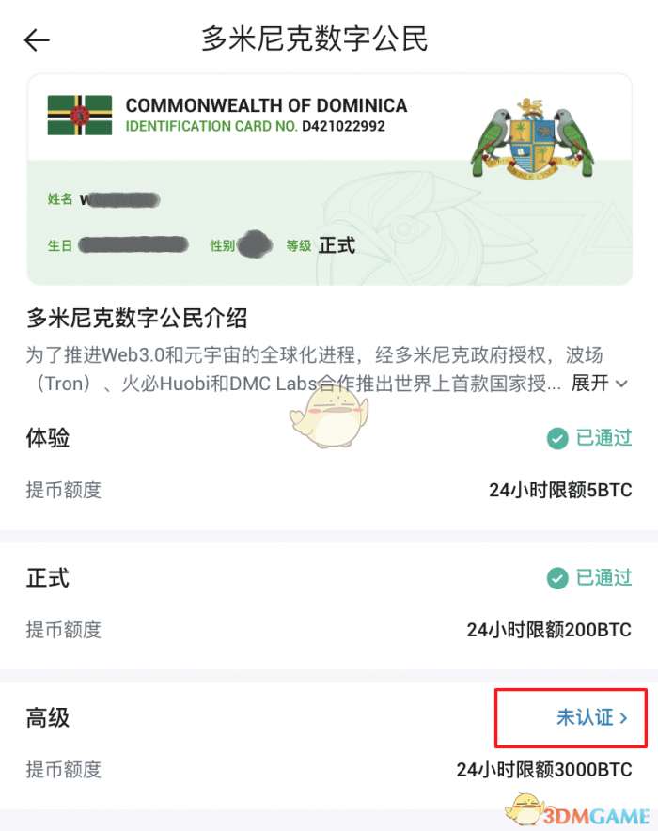Tap identification card number D421022992
The image size is (658, 831).
(x=343, y=127)
